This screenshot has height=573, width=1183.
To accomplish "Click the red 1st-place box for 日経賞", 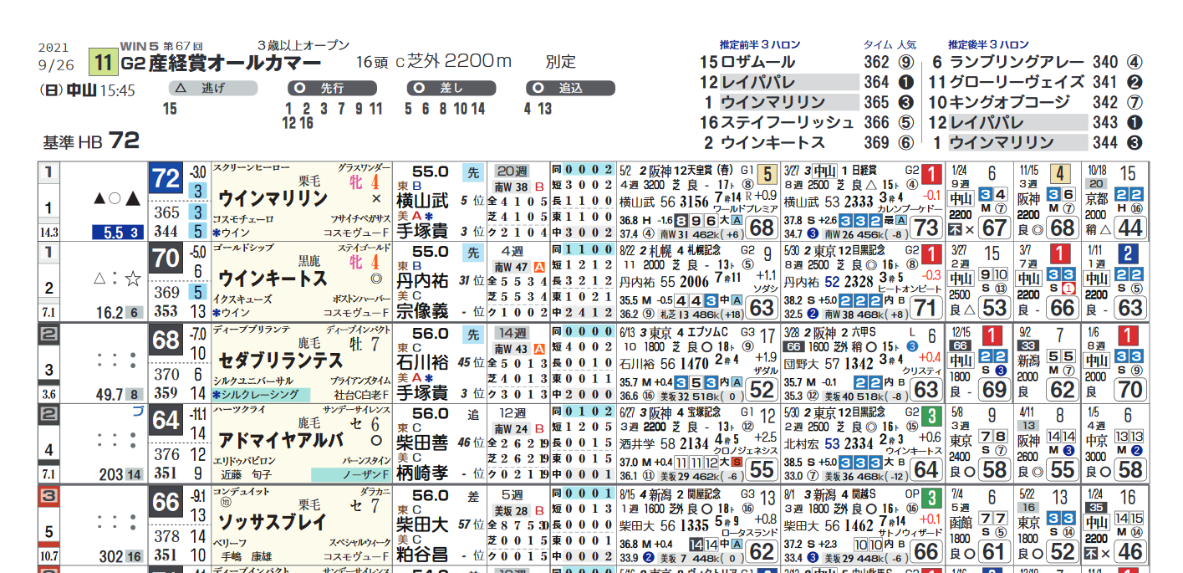I will (932, 175).
